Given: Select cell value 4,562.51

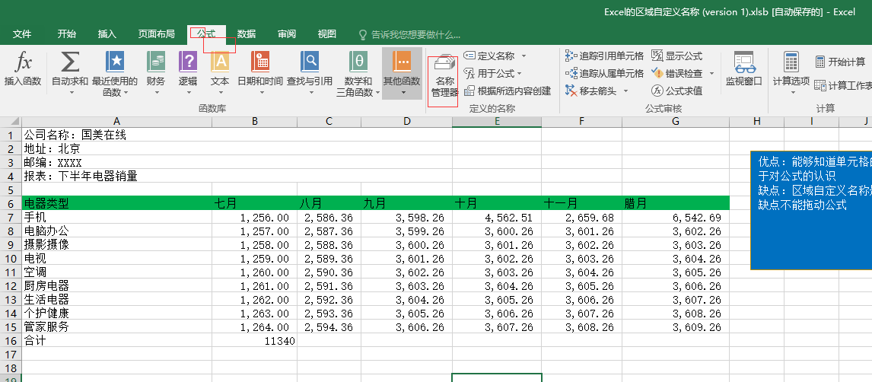Looking at the screenshot, I should (497, 217).
